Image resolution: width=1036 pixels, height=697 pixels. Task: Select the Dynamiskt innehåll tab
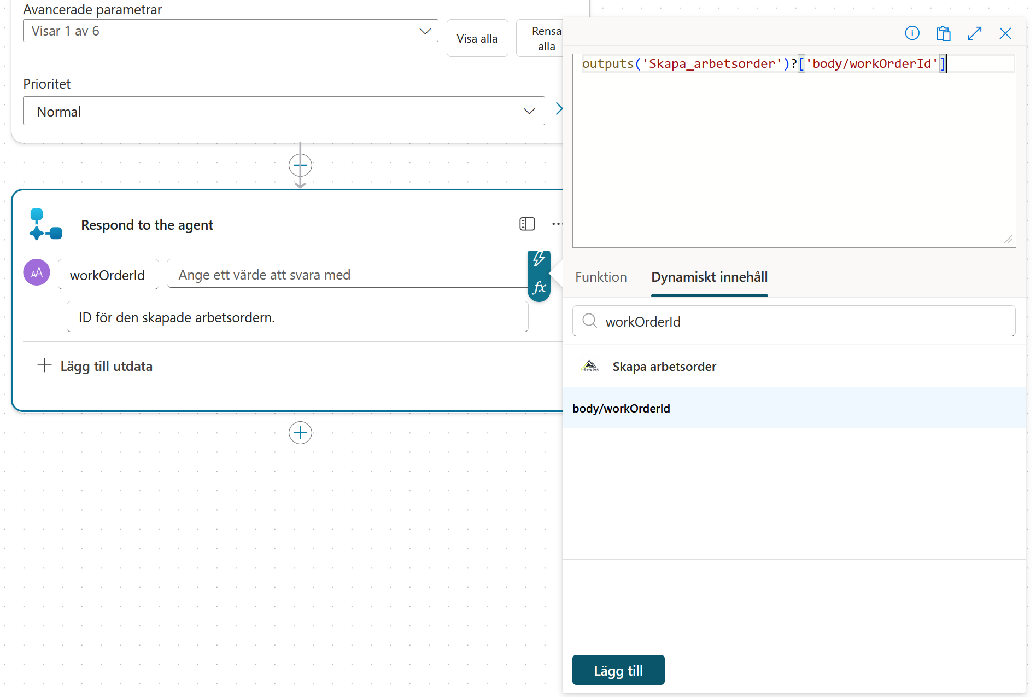tap(709, 277)
